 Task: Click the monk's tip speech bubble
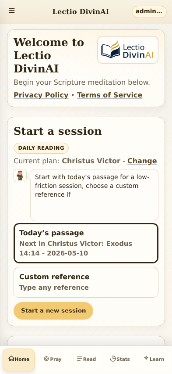(x=94, y=195)
